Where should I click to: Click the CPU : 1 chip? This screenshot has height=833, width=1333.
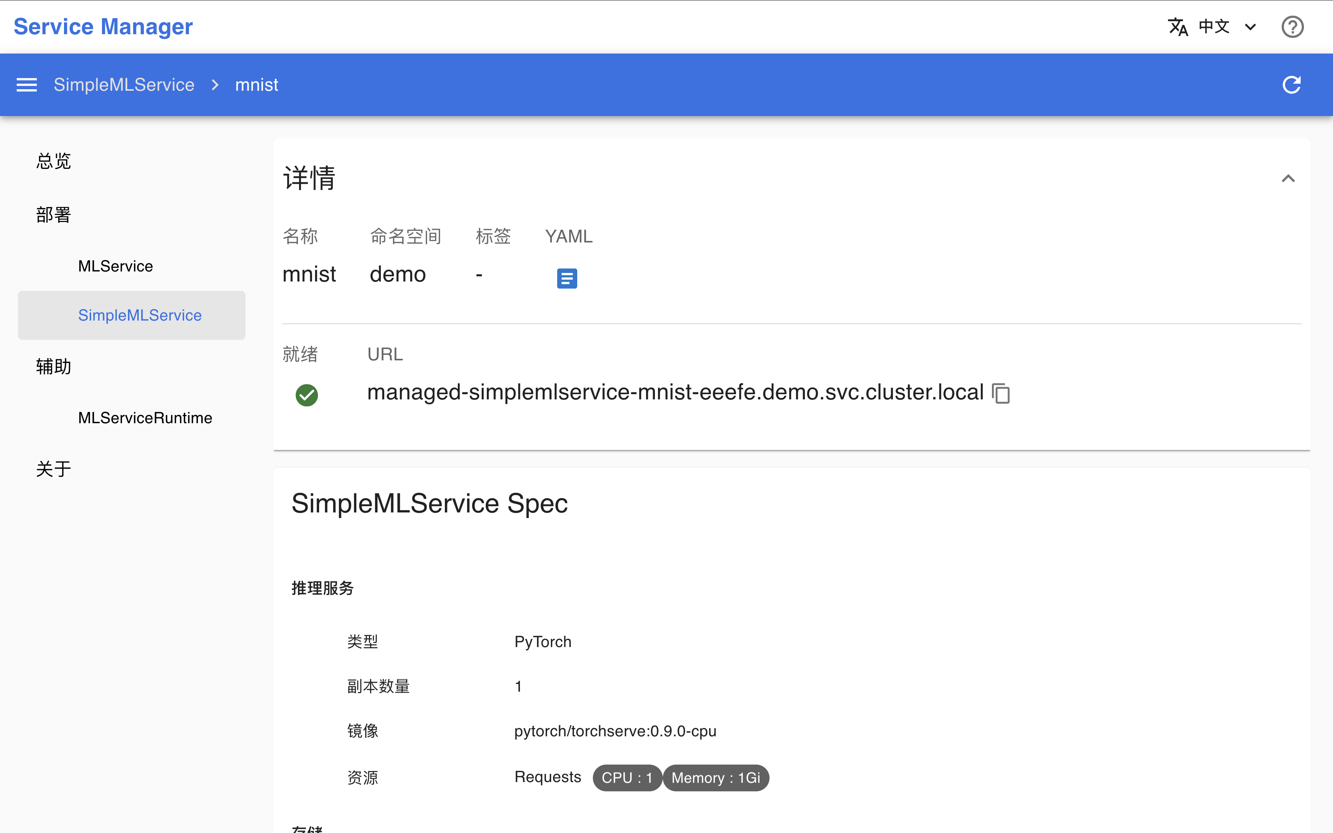coord(627,778)
